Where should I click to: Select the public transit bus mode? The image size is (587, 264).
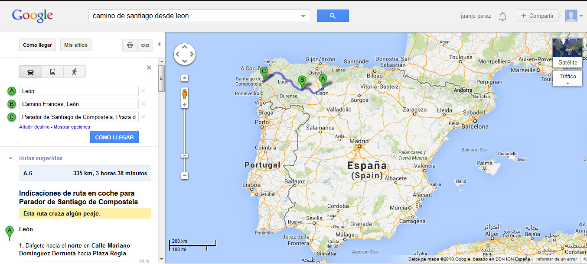[52, 72]
